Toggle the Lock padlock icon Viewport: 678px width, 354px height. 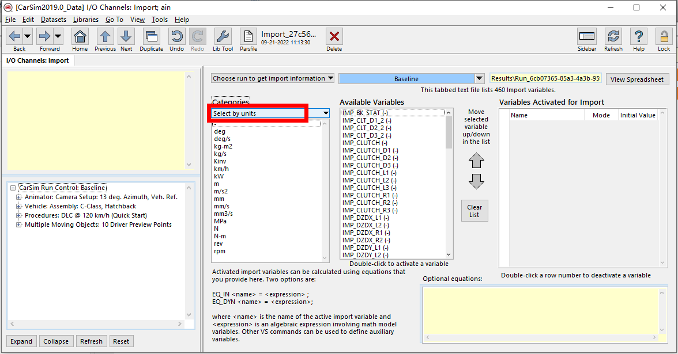pyautogui.click(x=664, y=36)
